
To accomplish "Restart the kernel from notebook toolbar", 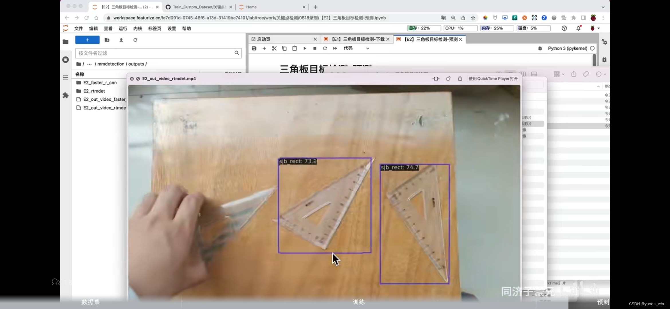I will [x=325, y=48].
